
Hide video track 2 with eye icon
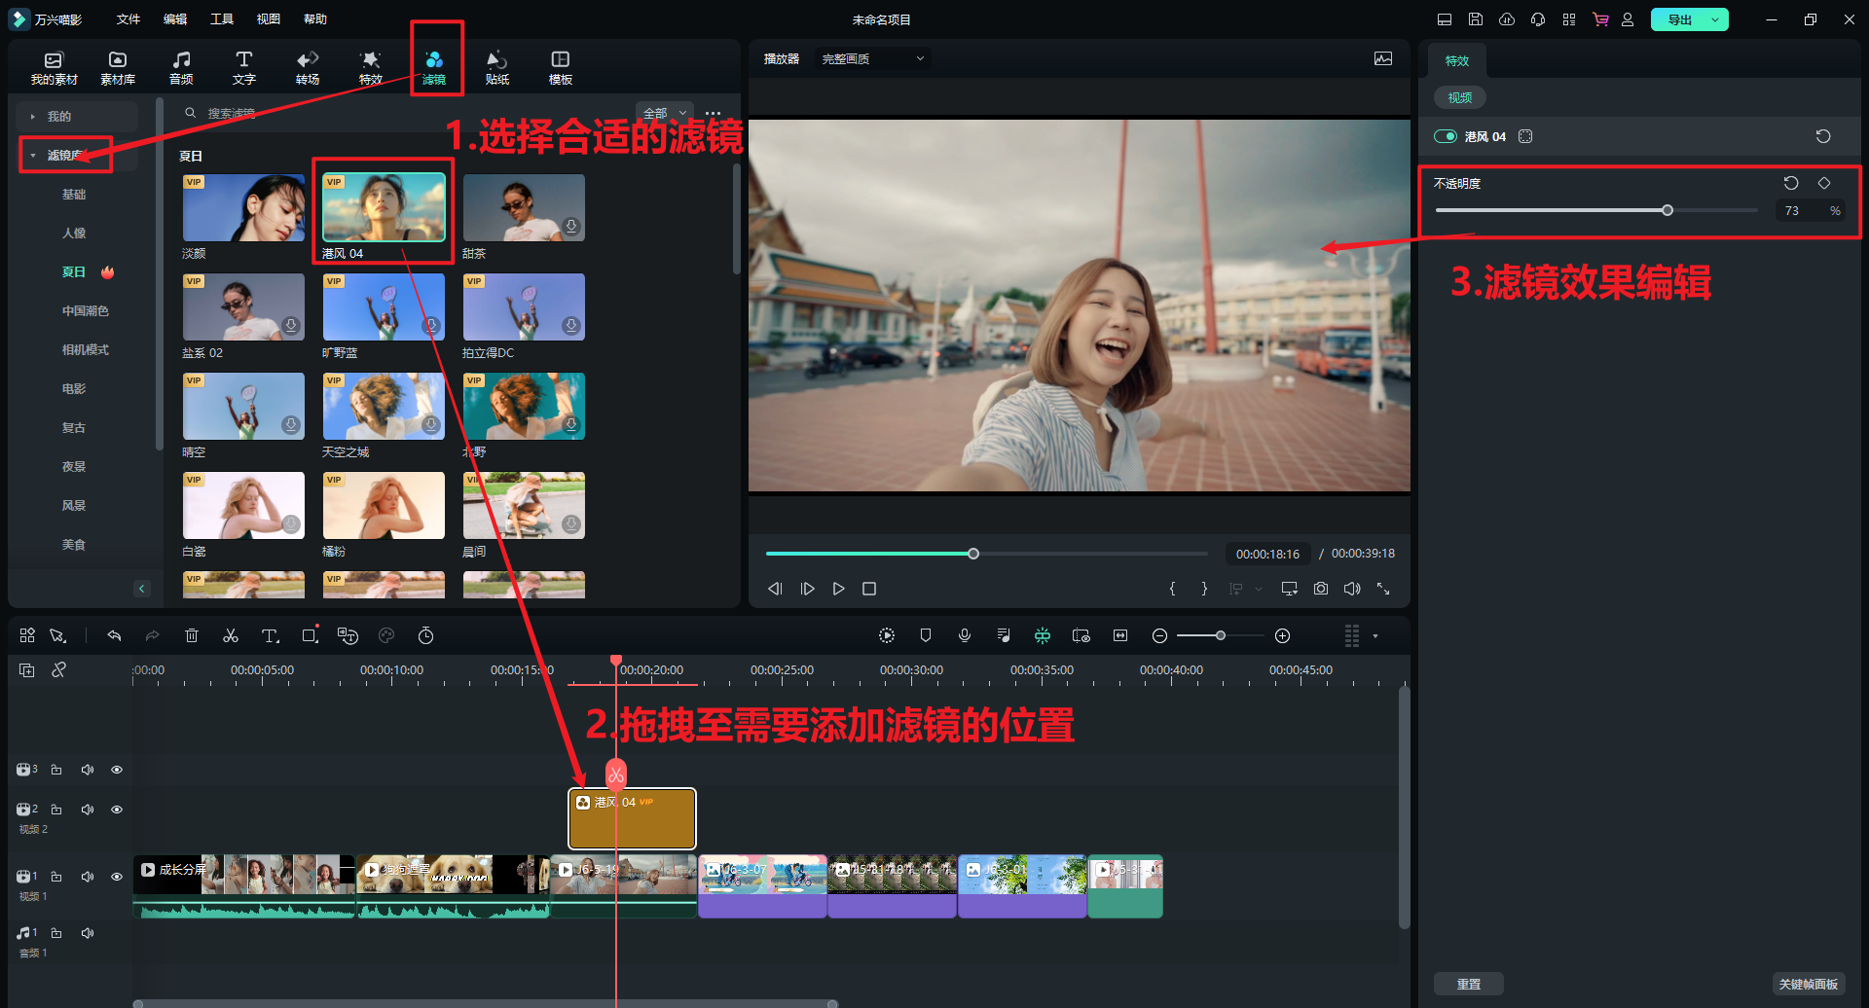point(117,810)
